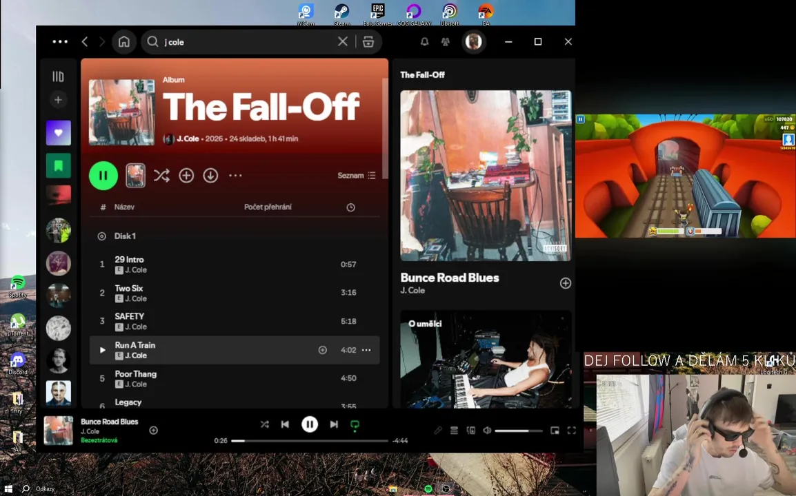Open the notifications bell
This screenshot has width=796, height=496.
click(424, 41)
